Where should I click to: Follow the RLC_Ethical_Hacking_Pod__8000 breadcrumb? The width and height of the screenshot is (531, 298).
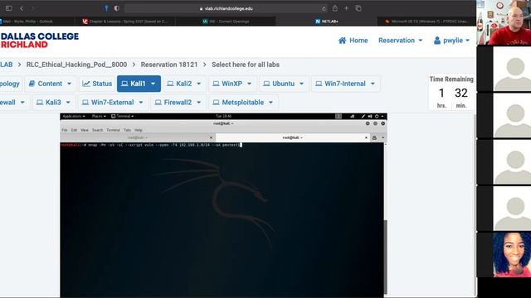pyautogui.click(x=76, y=65)
